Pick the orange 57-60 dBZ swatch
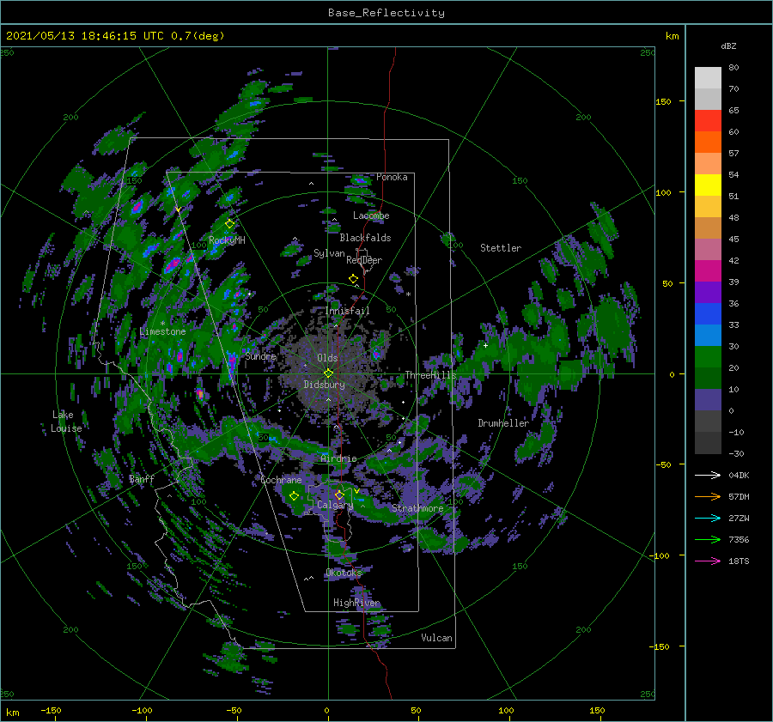773x722 pixels. click(x=708, y=143)
